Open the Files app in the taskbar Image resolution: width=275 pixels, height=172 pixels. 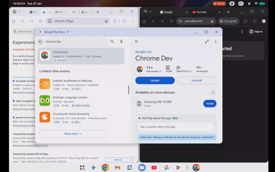pyautogui.click(x=142, y=168)
